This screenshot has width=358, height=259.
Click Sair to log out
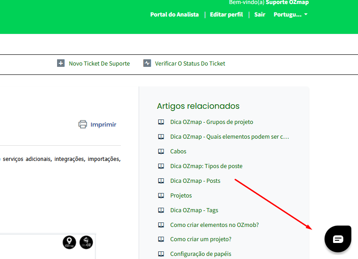[259, 15]
